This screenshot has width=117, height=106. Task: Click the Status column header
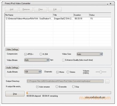100,15
